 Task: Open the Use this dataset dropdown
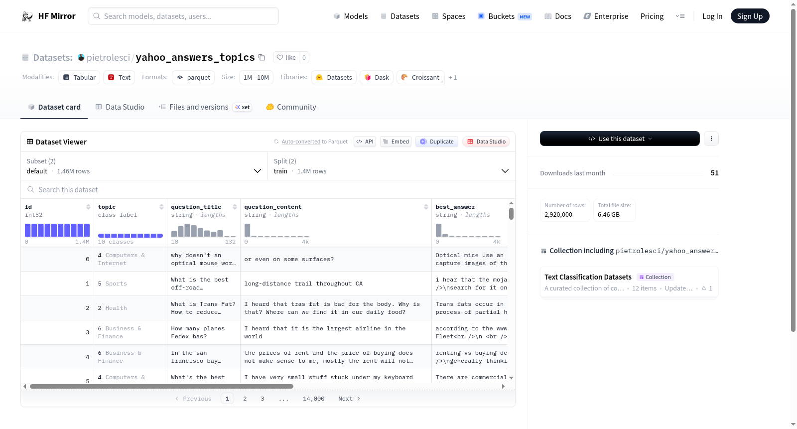[x=620, y=139]
